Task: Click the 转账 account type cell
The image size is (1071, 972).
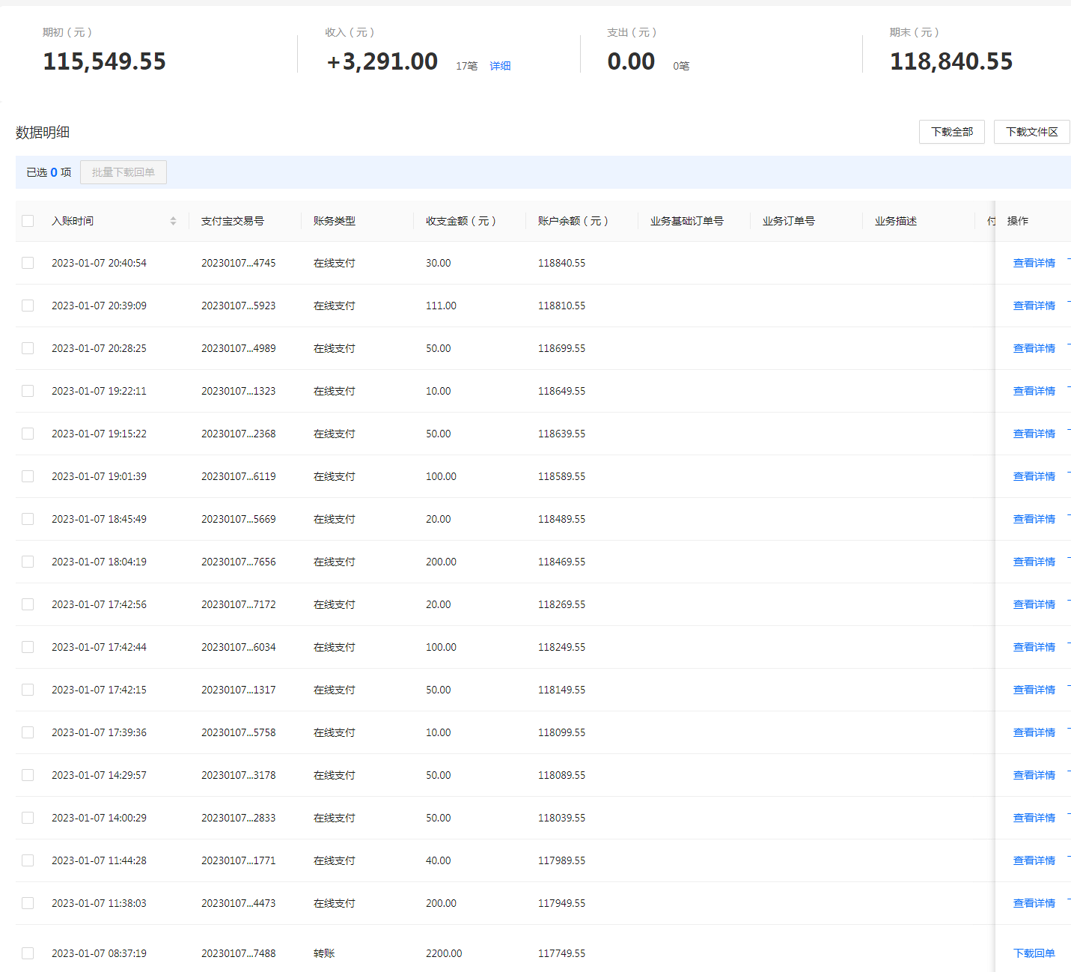Action: (324, 953)
